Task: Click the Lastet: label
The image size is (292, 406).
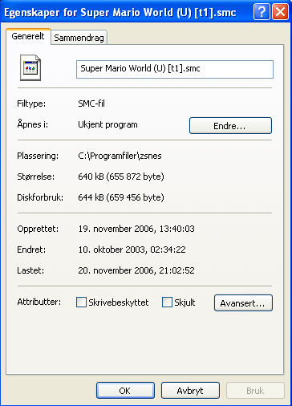Action: 30,270
